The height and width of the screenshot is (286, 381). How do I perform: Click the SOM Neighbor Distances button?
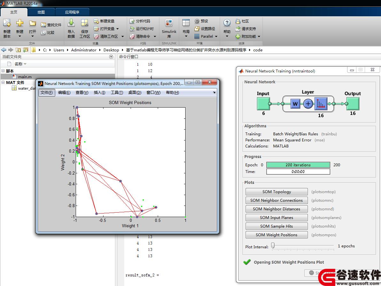click(277, 209)
